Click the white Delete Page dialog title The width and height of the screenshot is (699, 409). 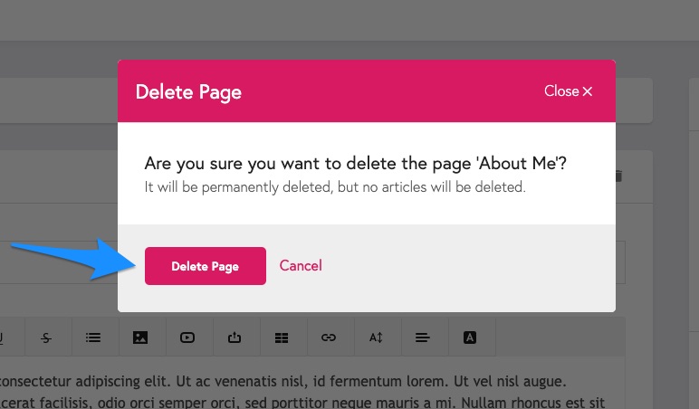pos(188,92)
